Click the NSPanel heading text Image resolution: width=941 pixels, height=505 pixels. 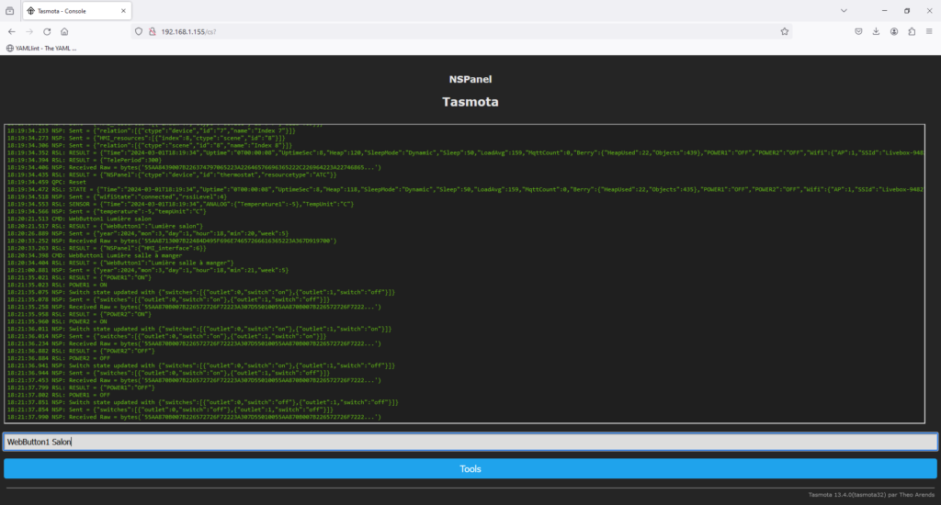pos(470,79)
